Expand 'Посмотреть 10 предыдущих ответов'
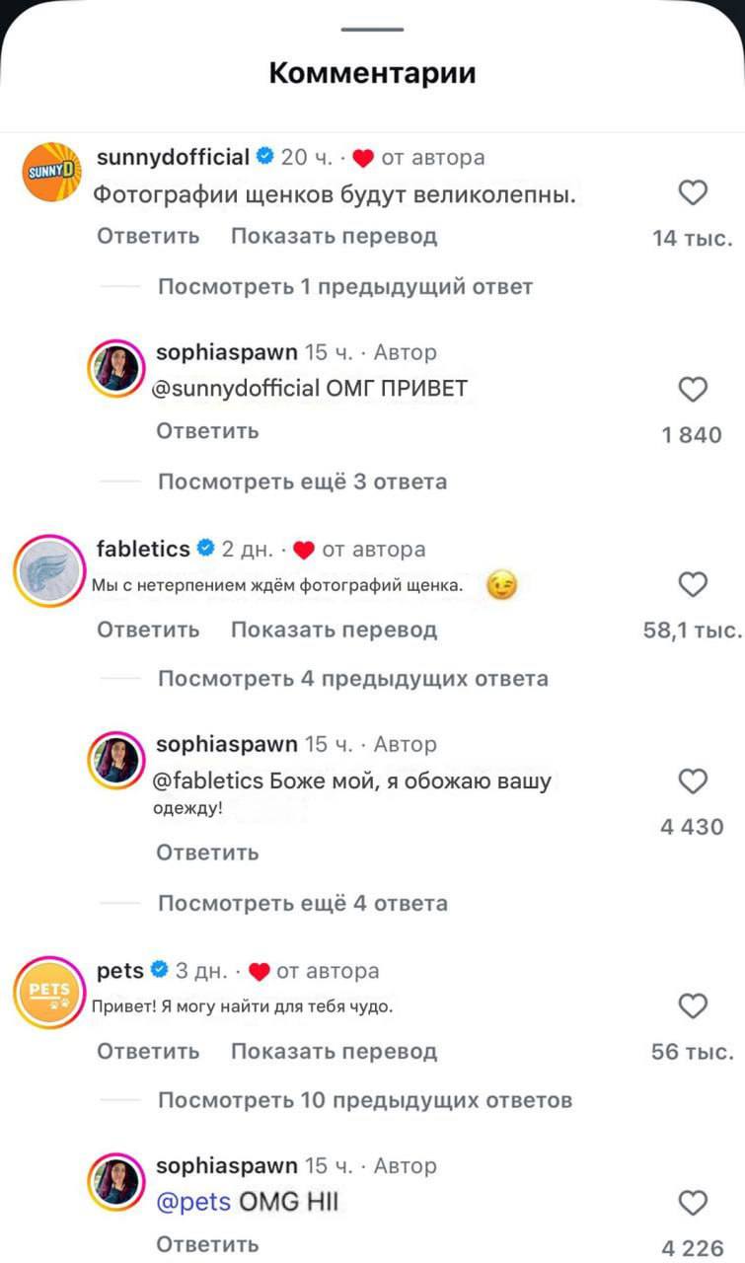 364,1100
